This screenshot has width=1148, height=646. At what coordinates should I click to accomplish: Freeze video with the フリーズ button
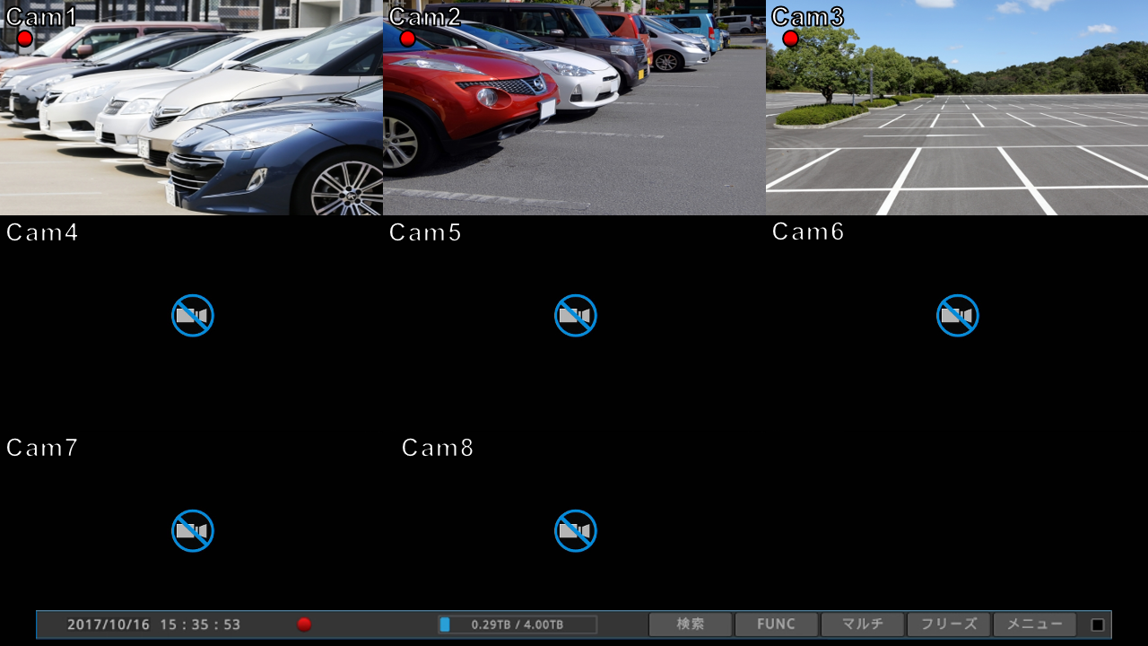tap(949, 624)
